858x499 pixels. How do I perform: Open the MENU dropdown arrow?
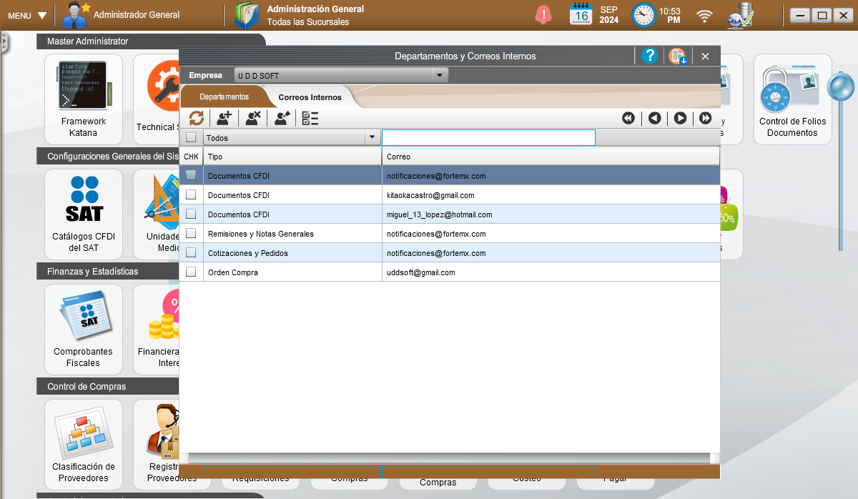[x=42, y=15]
